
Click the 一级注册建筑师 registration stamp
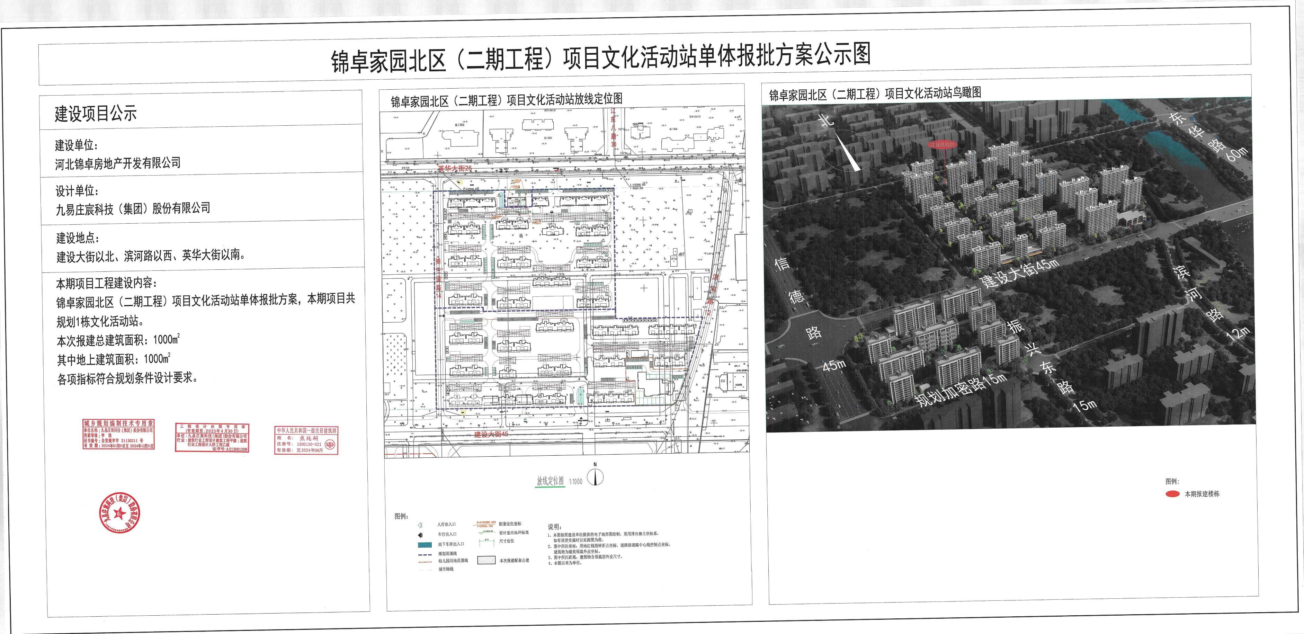click(x=306, y=440)
